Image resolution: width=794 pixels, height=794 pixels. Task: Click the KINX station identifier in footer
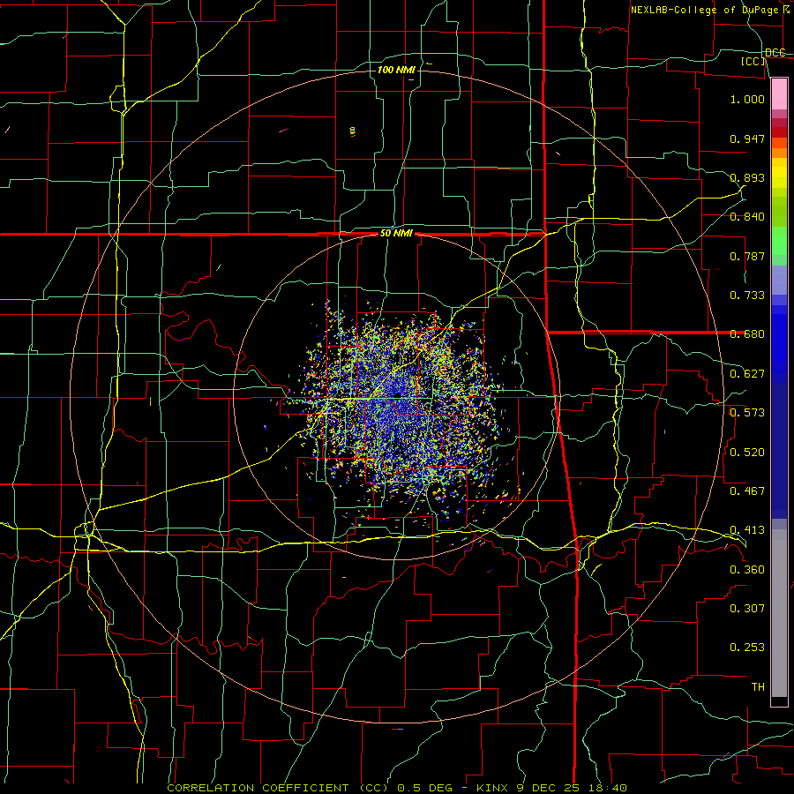pos(493,788)
